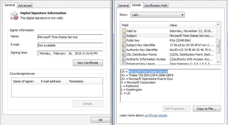Open the certificate details help link
The width and height of the screenshot is (228, 125).
click(156, 115)
